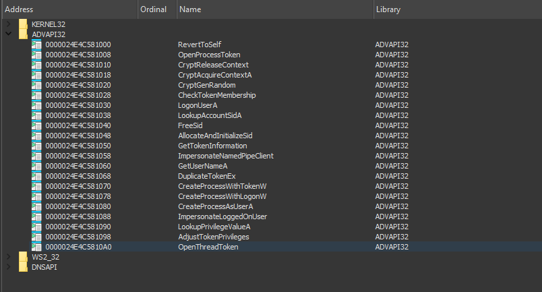Select the LogonUserA import name

pyautogui.click(x=198, y=105)
